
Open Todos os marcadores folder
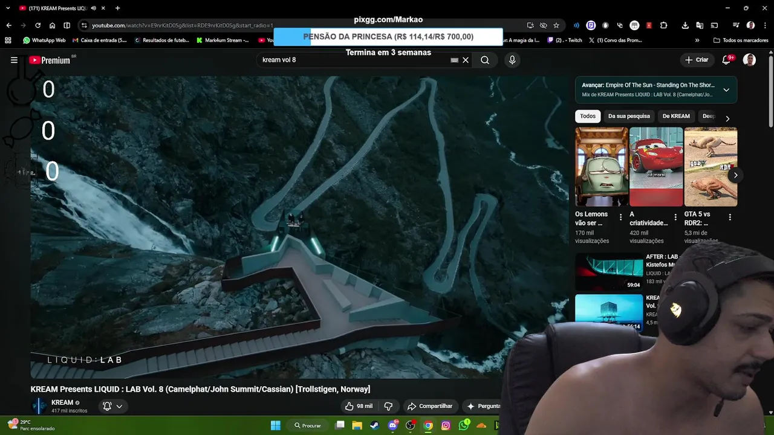741,40
